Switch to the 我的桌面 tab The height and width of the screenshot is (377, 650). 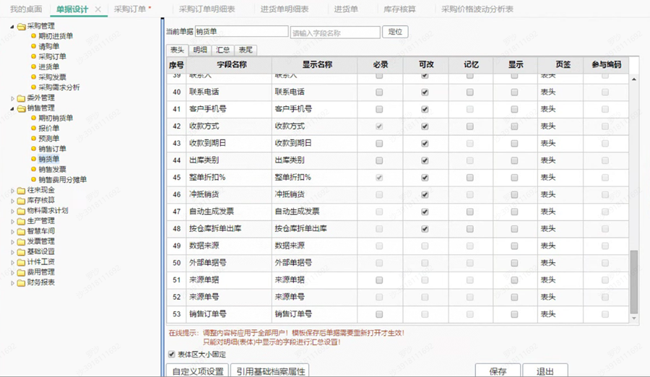[x=26, y=9]
